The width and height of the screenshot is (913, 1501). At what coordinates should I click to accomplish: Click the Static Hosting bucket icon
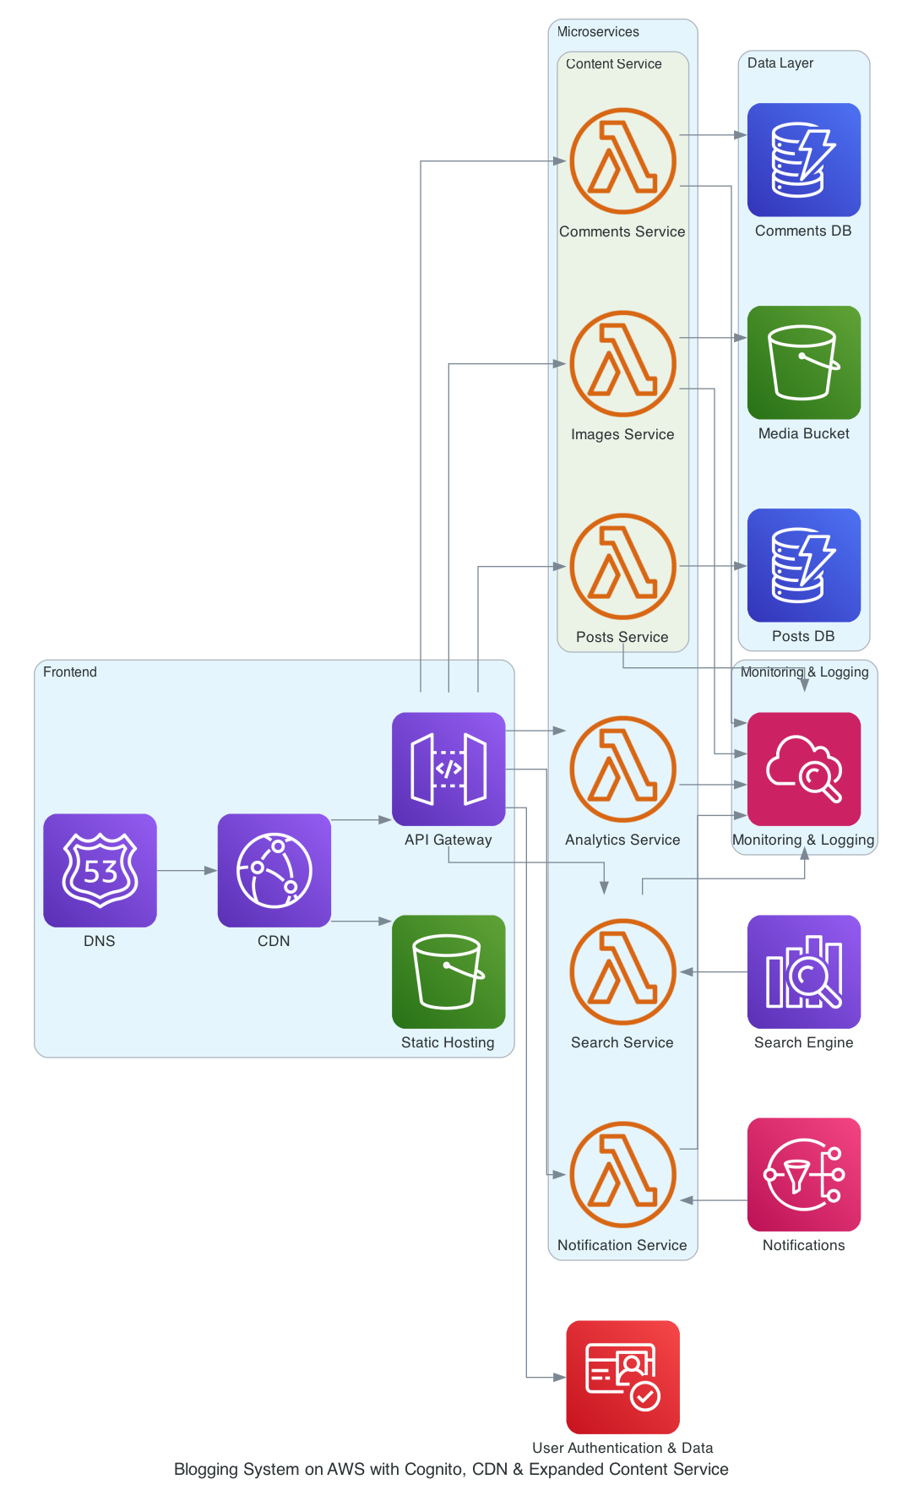[x=448, y=971]
